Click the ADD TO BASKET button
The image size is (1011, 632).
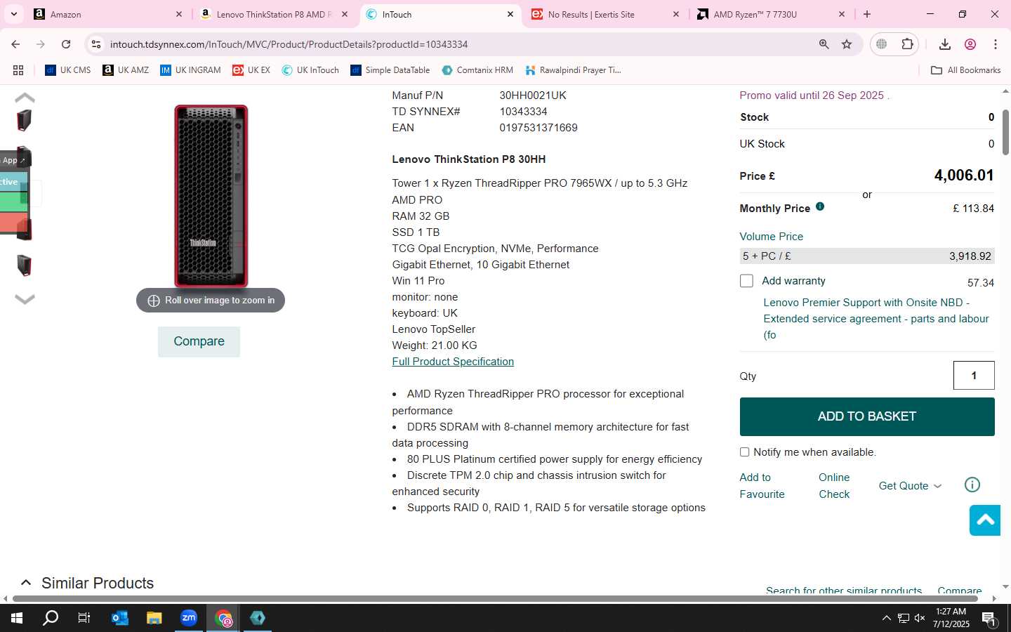point(867,416)
